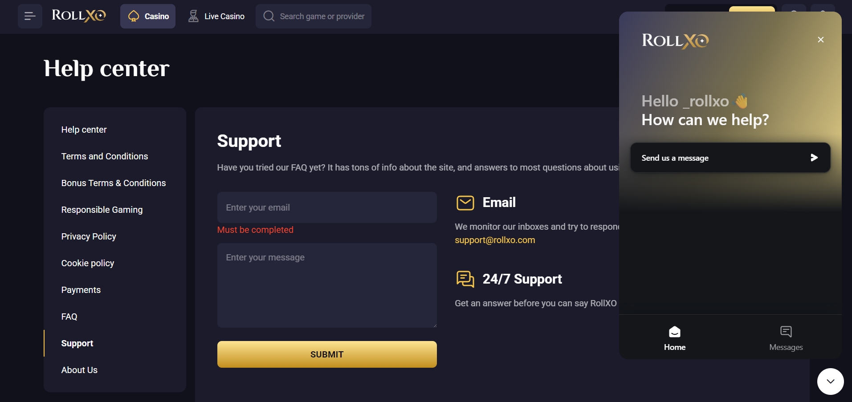Collapse chat using round chevron button
Screen dimensions: 852x402
pyautogui.click(x=831, y=382)
